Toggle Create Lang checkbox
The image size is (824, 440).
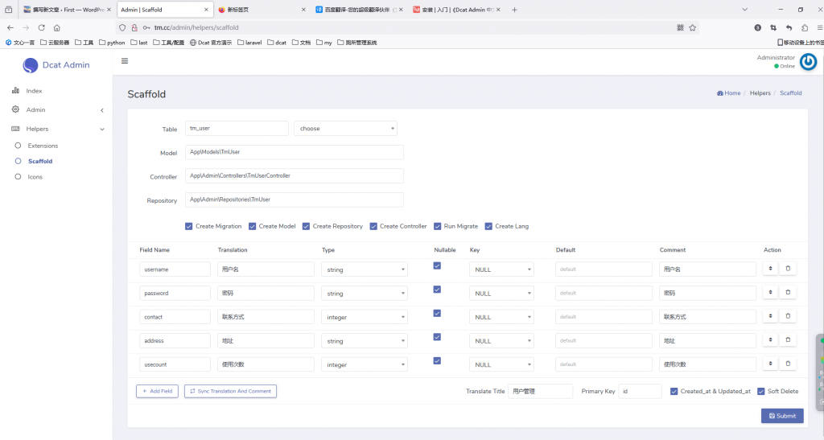(x=488, y=226)
